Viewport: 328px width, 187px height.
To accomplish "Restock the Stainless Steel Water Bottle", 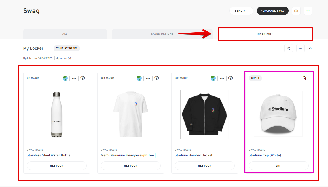I will [57, 166].
